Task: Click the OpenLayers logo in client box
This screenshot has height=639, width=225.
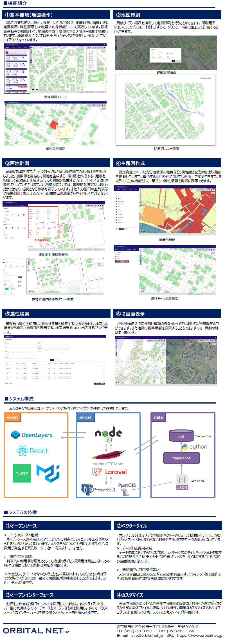Action: pyautogui.click(x=31, y=435)
